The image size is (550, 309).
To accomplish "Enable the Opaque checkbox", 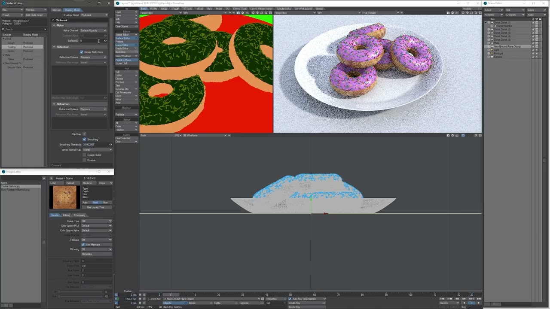I will coord(84,160).
